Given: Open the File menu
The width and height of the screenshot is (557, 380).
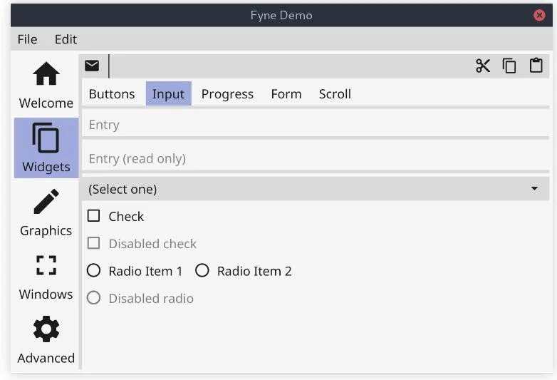Looking at the screenshot, I should point(27,39).
